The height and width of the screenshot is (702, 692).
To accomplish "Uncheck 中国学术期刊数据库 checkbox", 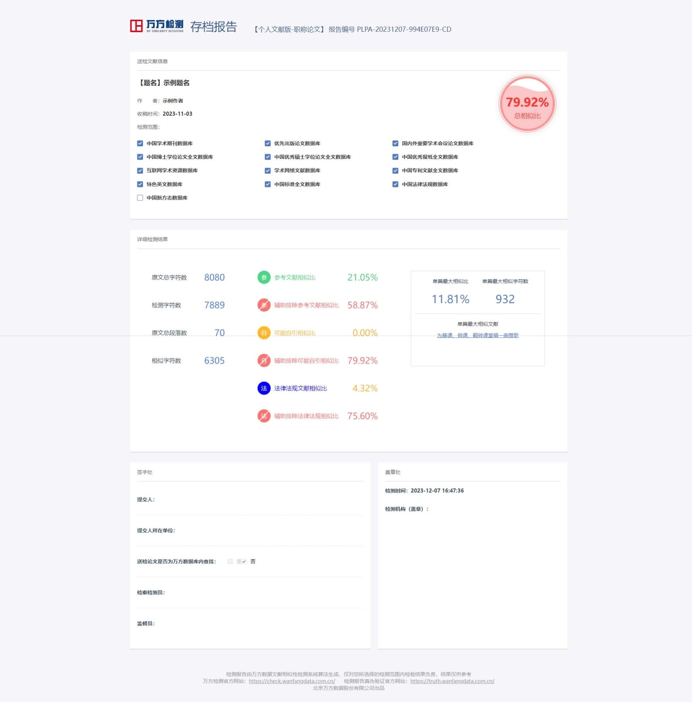I will click(x=140, y=143).
